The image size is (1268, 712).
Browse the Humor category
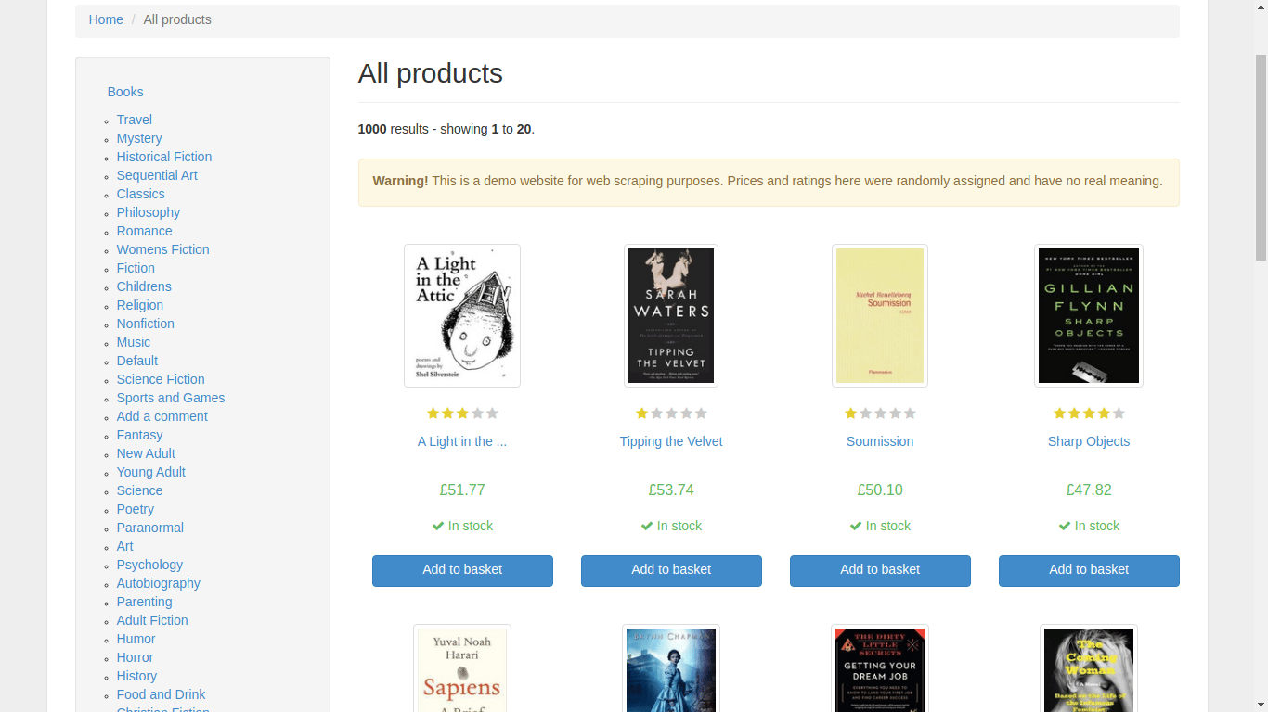click(x=136, y=639)
